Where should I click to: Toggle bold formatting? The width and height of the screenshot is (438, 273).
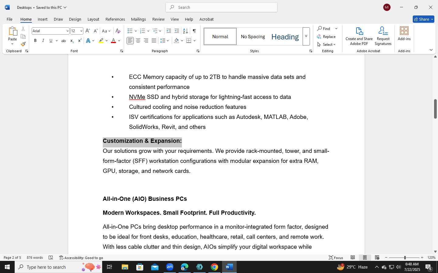click(x=35, y=41)
